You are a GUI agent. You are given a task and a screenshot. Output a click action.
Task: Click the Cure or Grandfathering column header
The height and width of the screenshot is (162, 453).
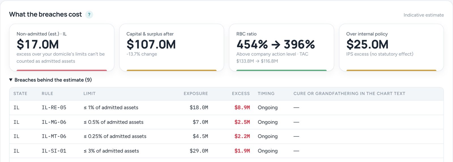(x=349, y=93)
